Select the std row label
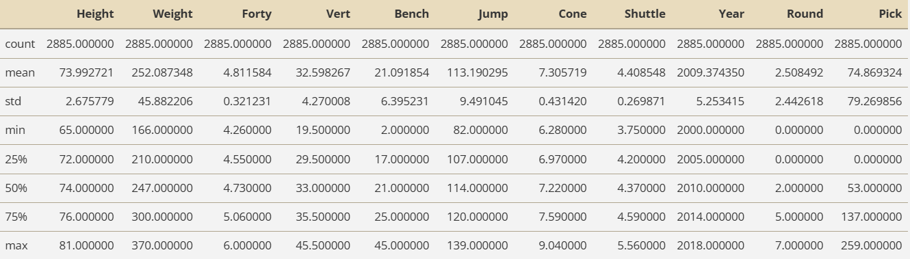The height and width of the screenshot is (259, 910). (13, 101)
